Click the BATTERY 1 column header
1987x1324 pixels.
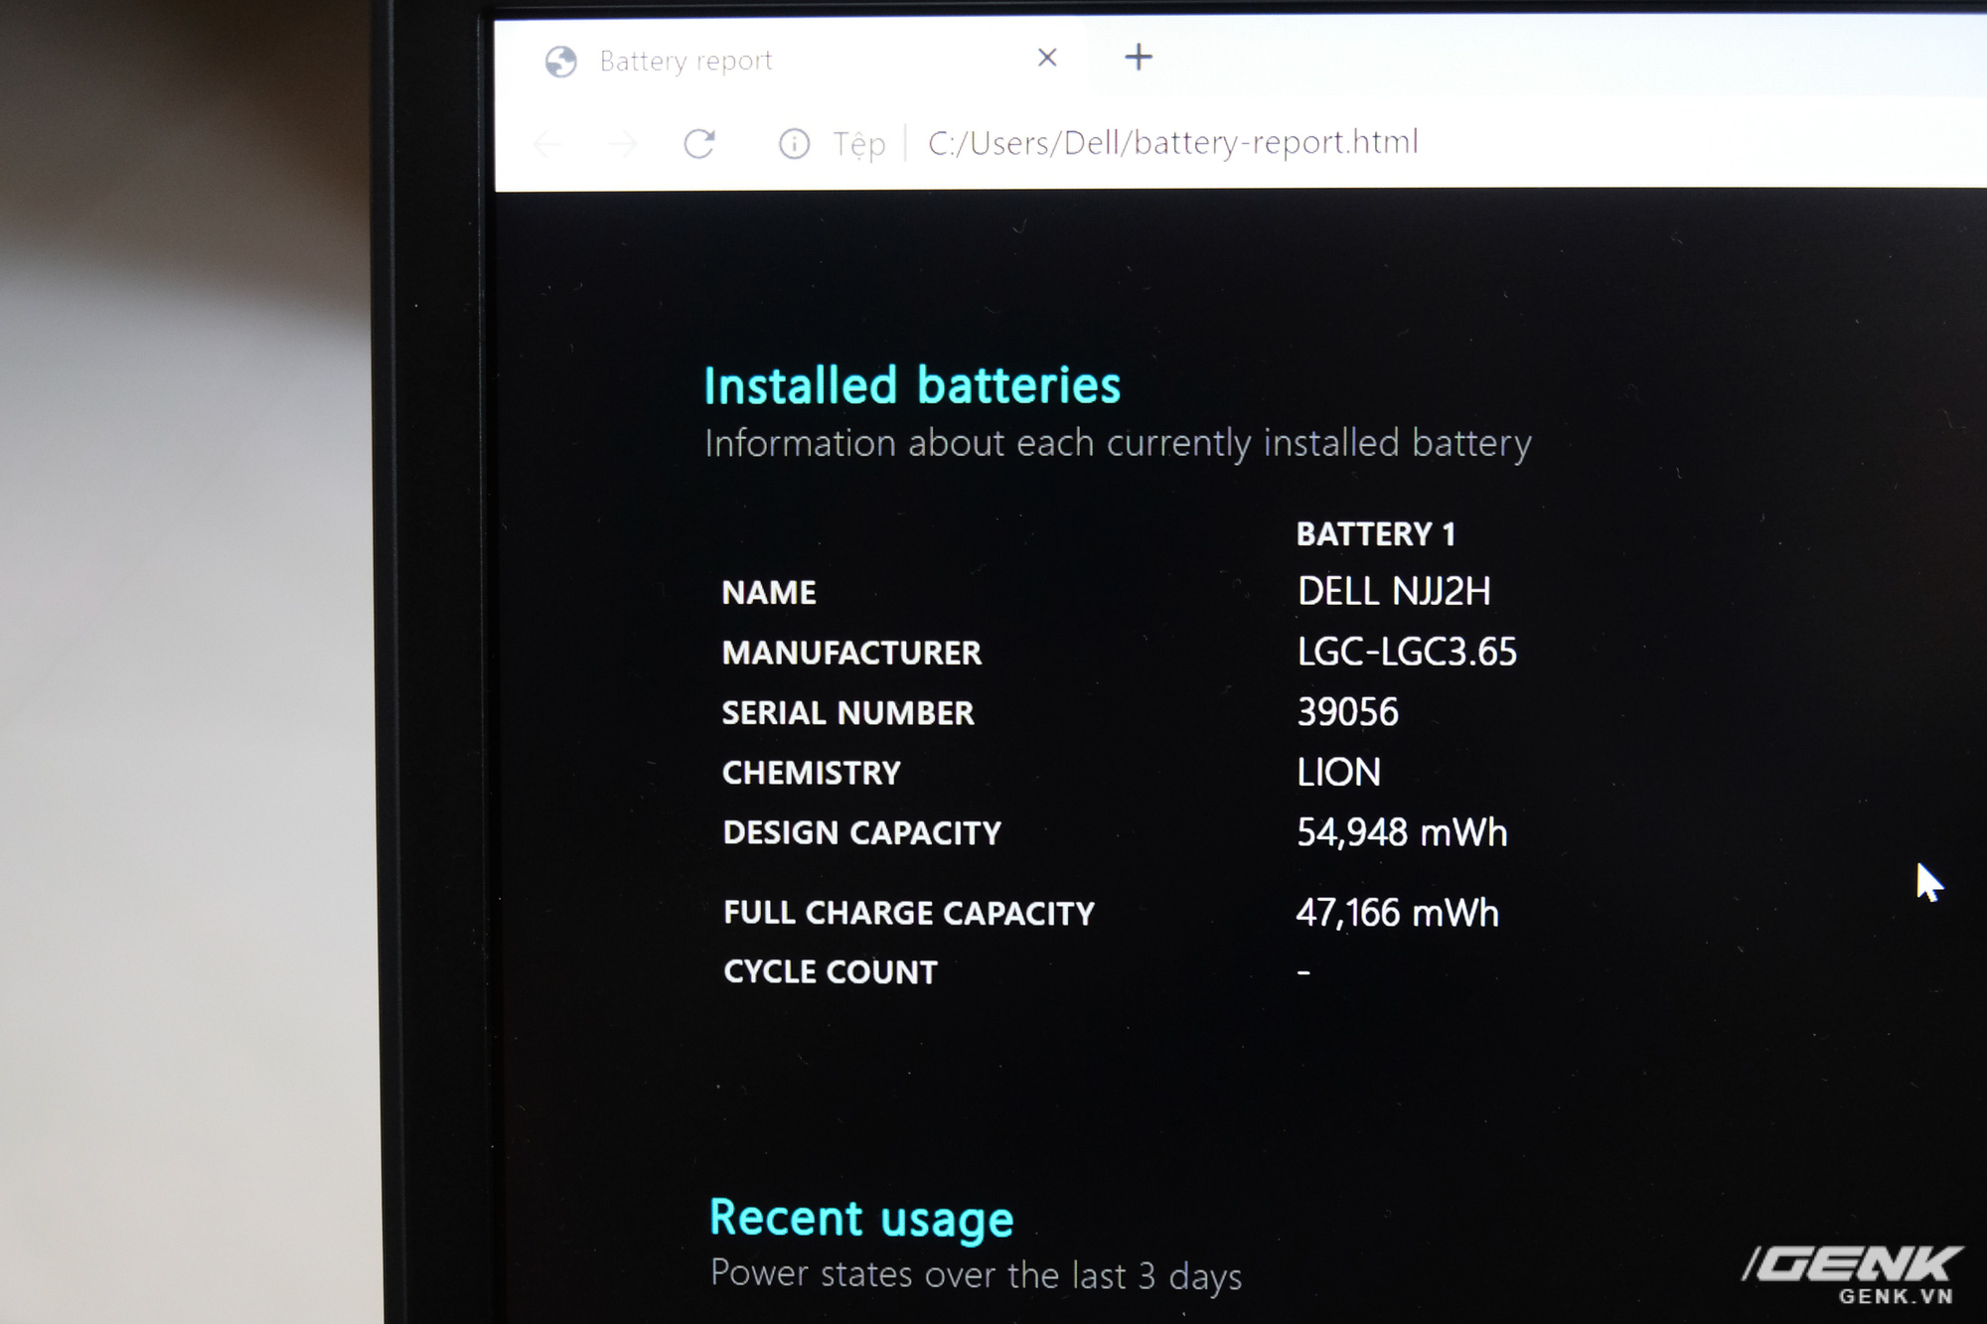coord(1376,534)
